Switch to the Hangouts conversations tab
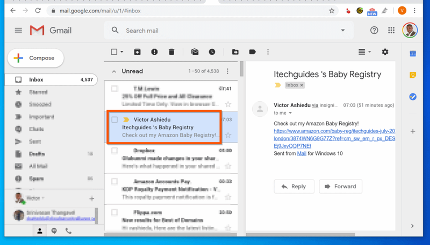This screenshot has width=430, height=245. 54,231
